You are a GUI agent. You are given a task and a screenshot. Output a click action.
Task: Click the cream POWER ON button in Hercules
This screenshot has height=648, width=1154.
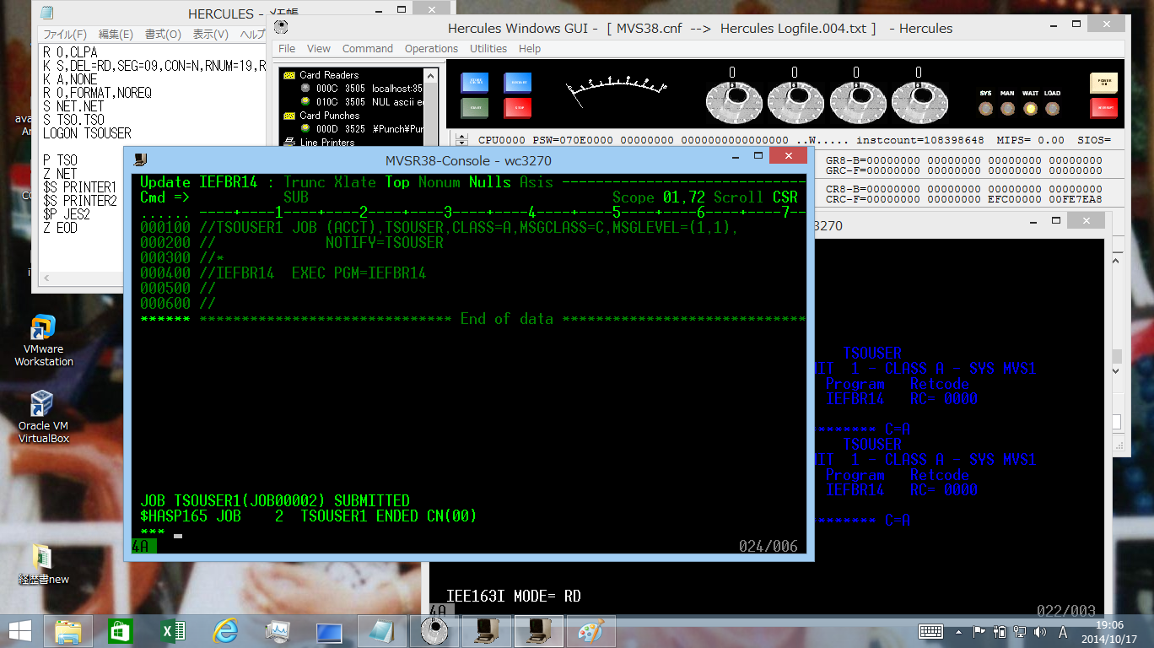[x=1103, y=83]
